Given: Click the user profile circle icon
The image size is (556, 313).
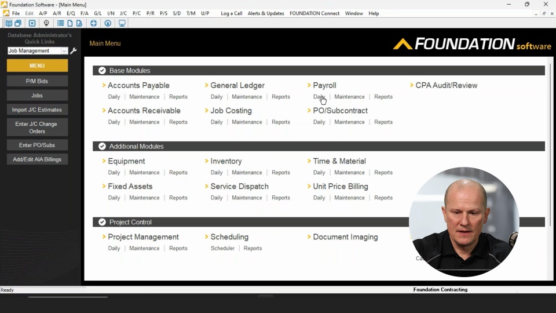Looking at the screenshot, I should [x=108, y=23].
